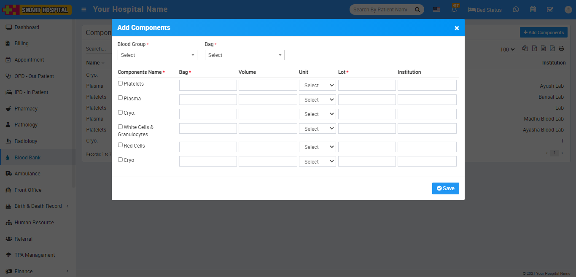Image resolution: width=576 pixels, height=277 pixels.
Task: Check the Platelets component checkbox
Action: point(120,83)
